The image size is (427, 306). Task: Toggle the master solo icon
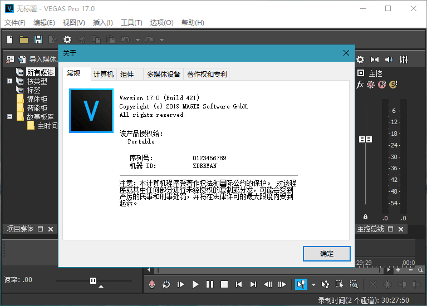click(x=393, y=85)
